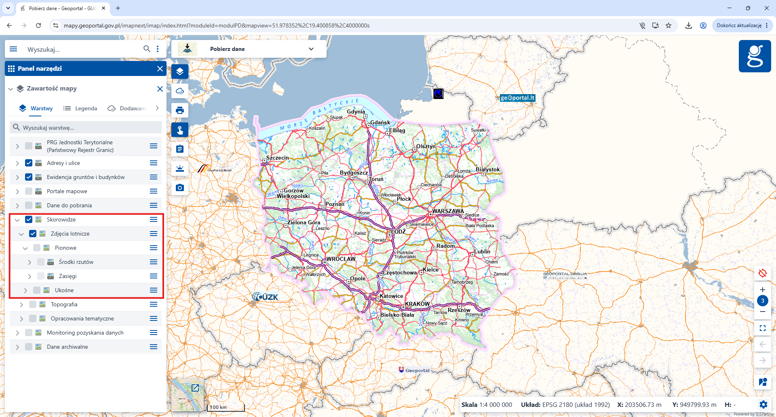Screen dimensions: 776x417
Task: Take a map screenshot with camera tool
Action: [180, 188]
